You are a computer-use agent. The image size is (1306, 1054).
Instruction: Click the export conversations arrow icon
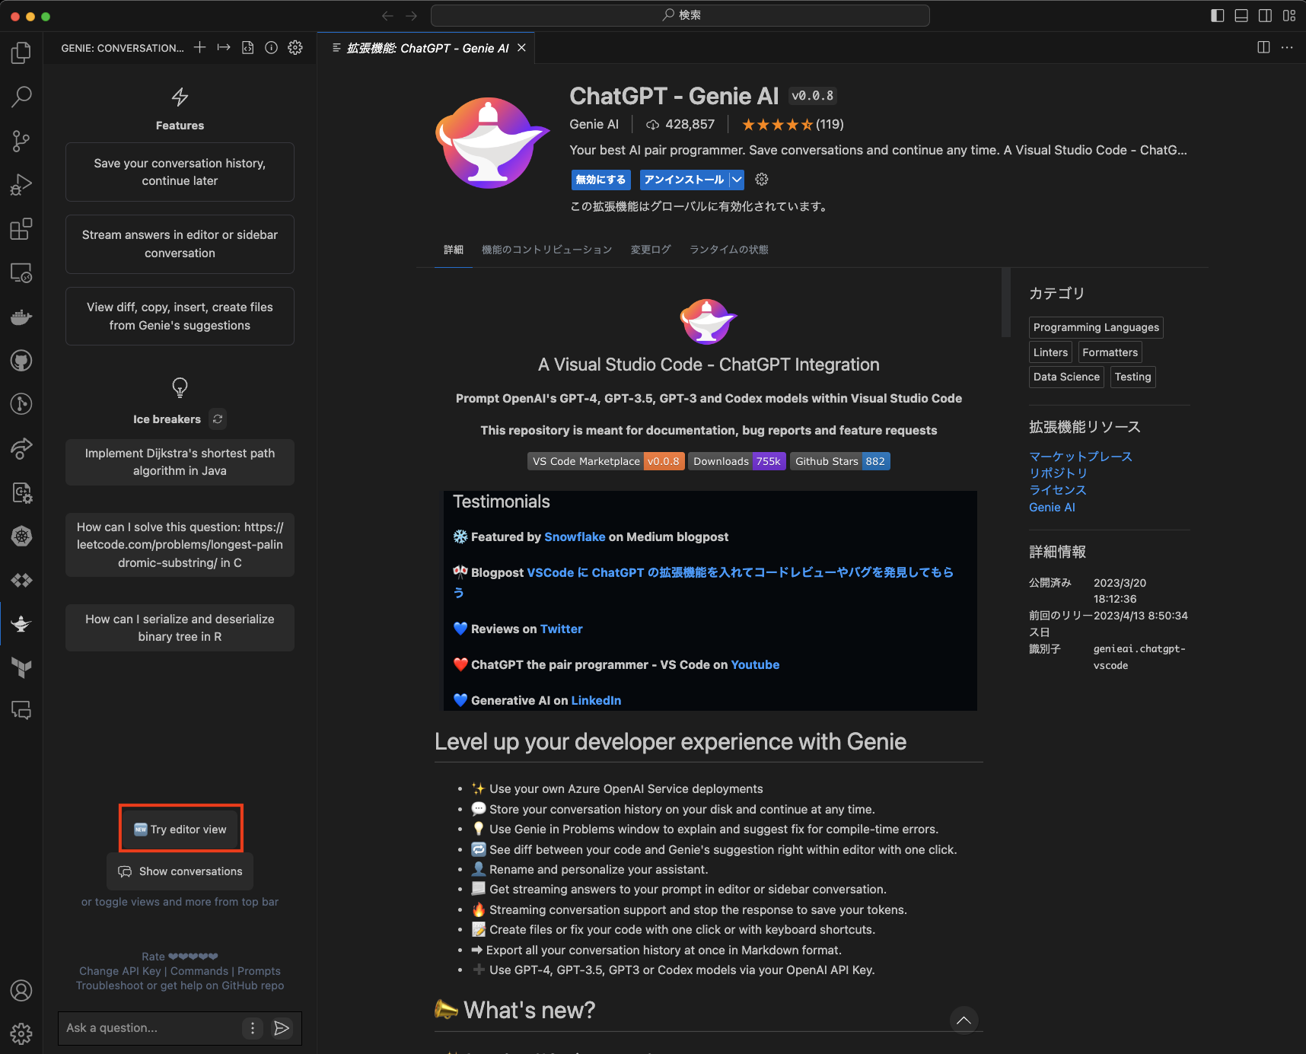click(224, 47)
